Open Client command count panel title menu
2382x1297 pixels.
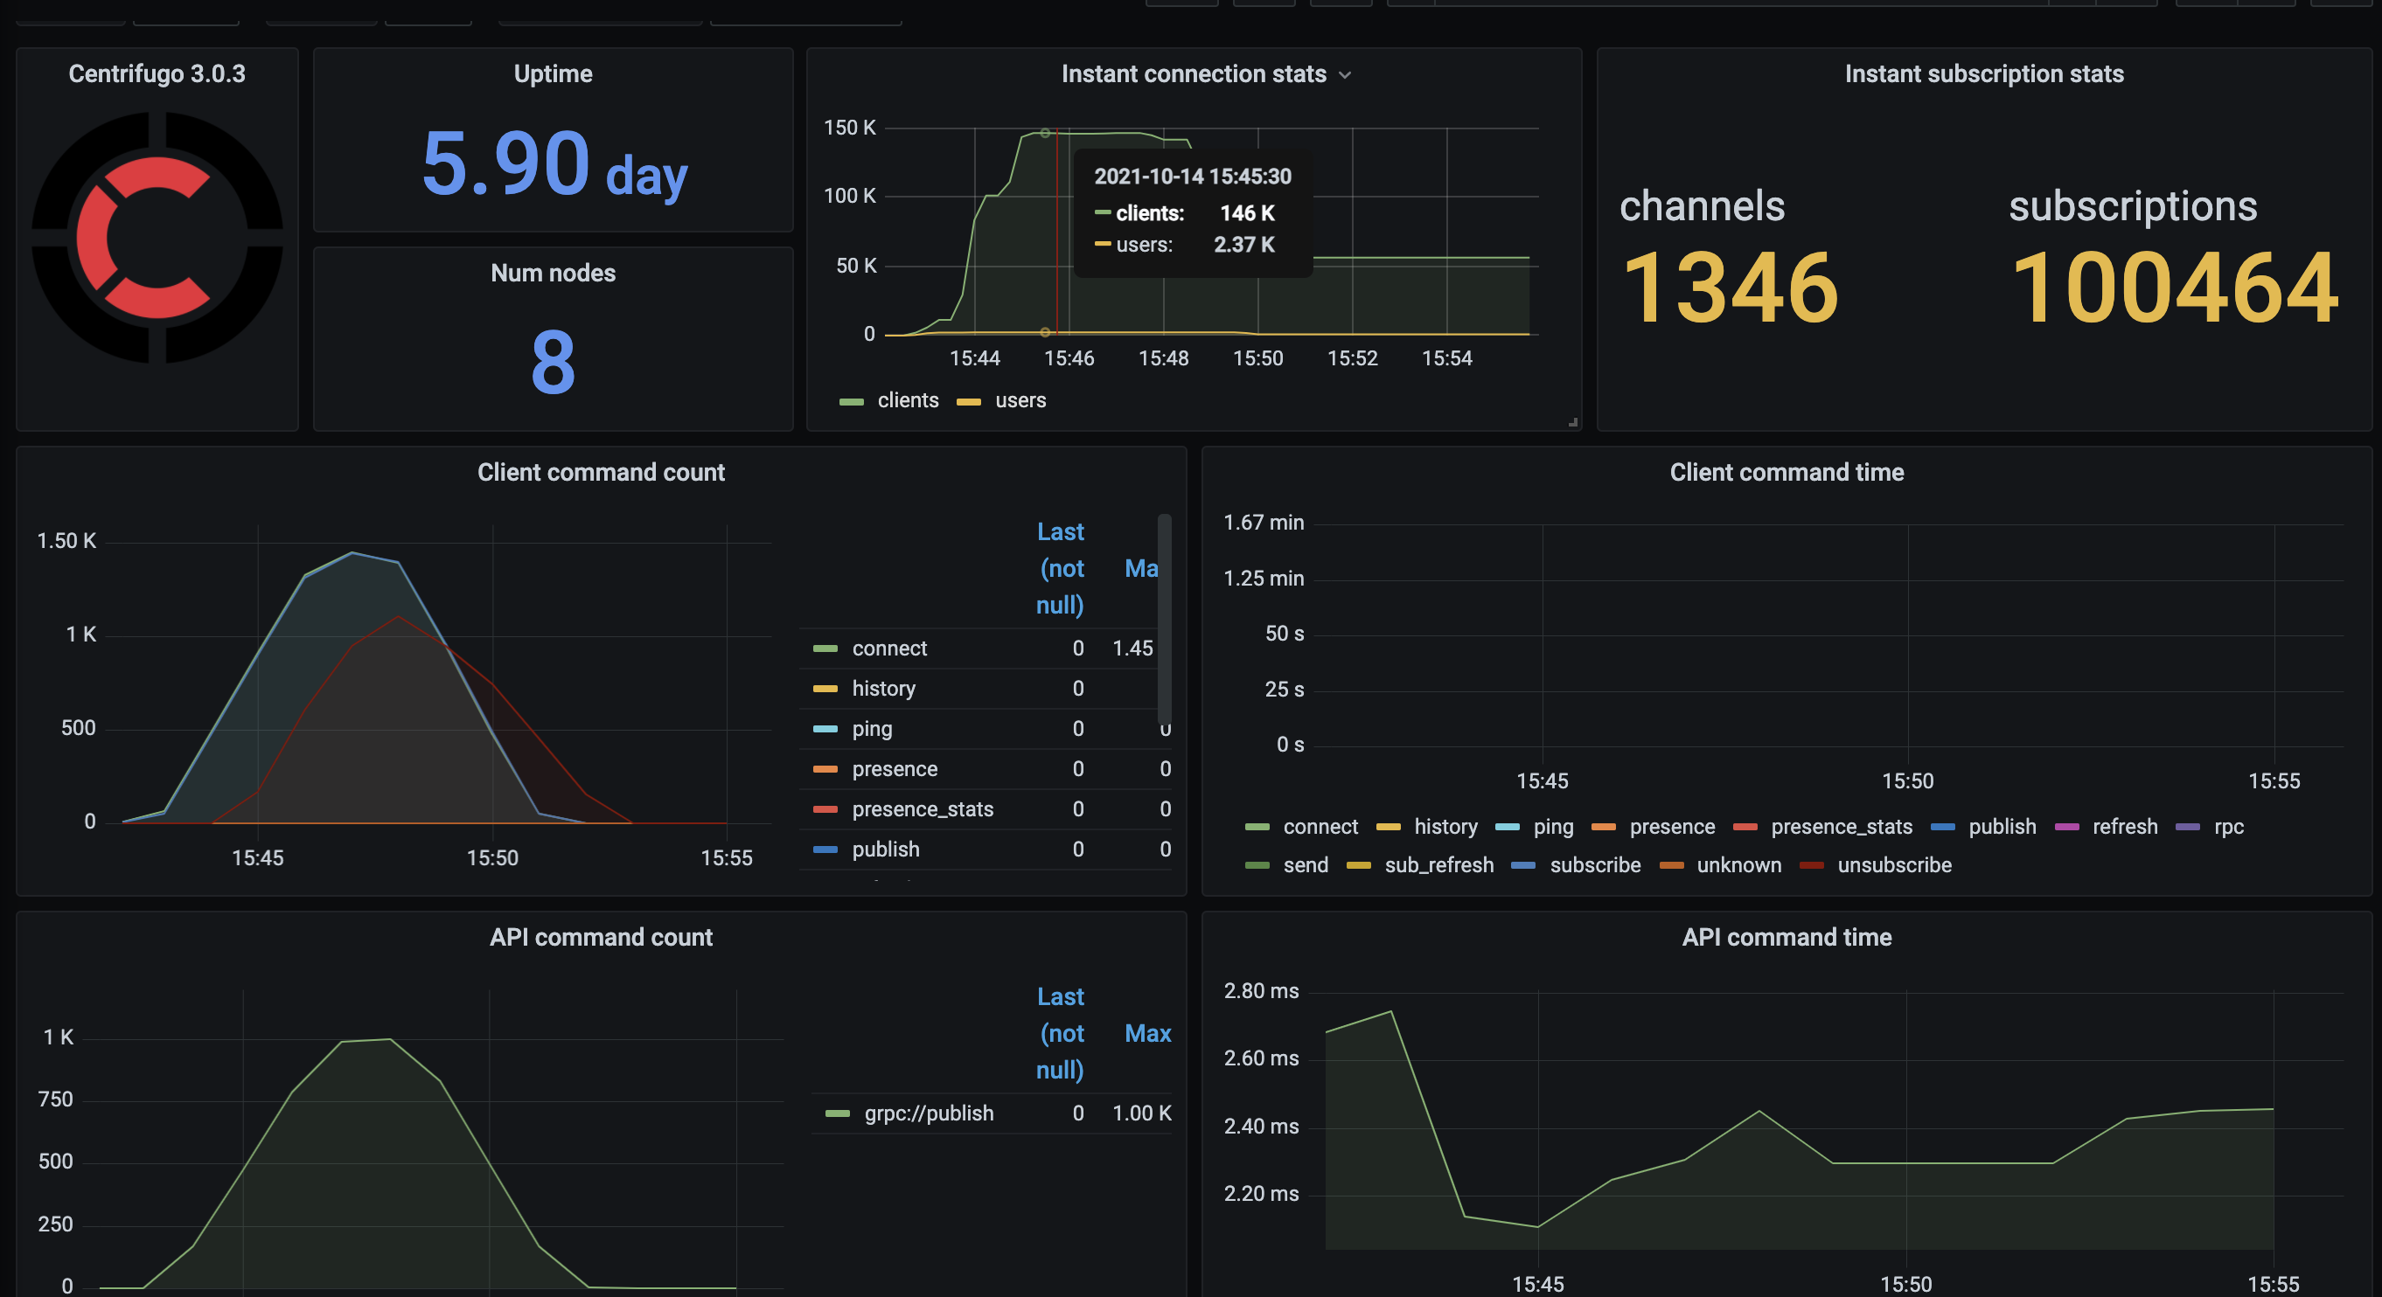click(x=601, y=473)
